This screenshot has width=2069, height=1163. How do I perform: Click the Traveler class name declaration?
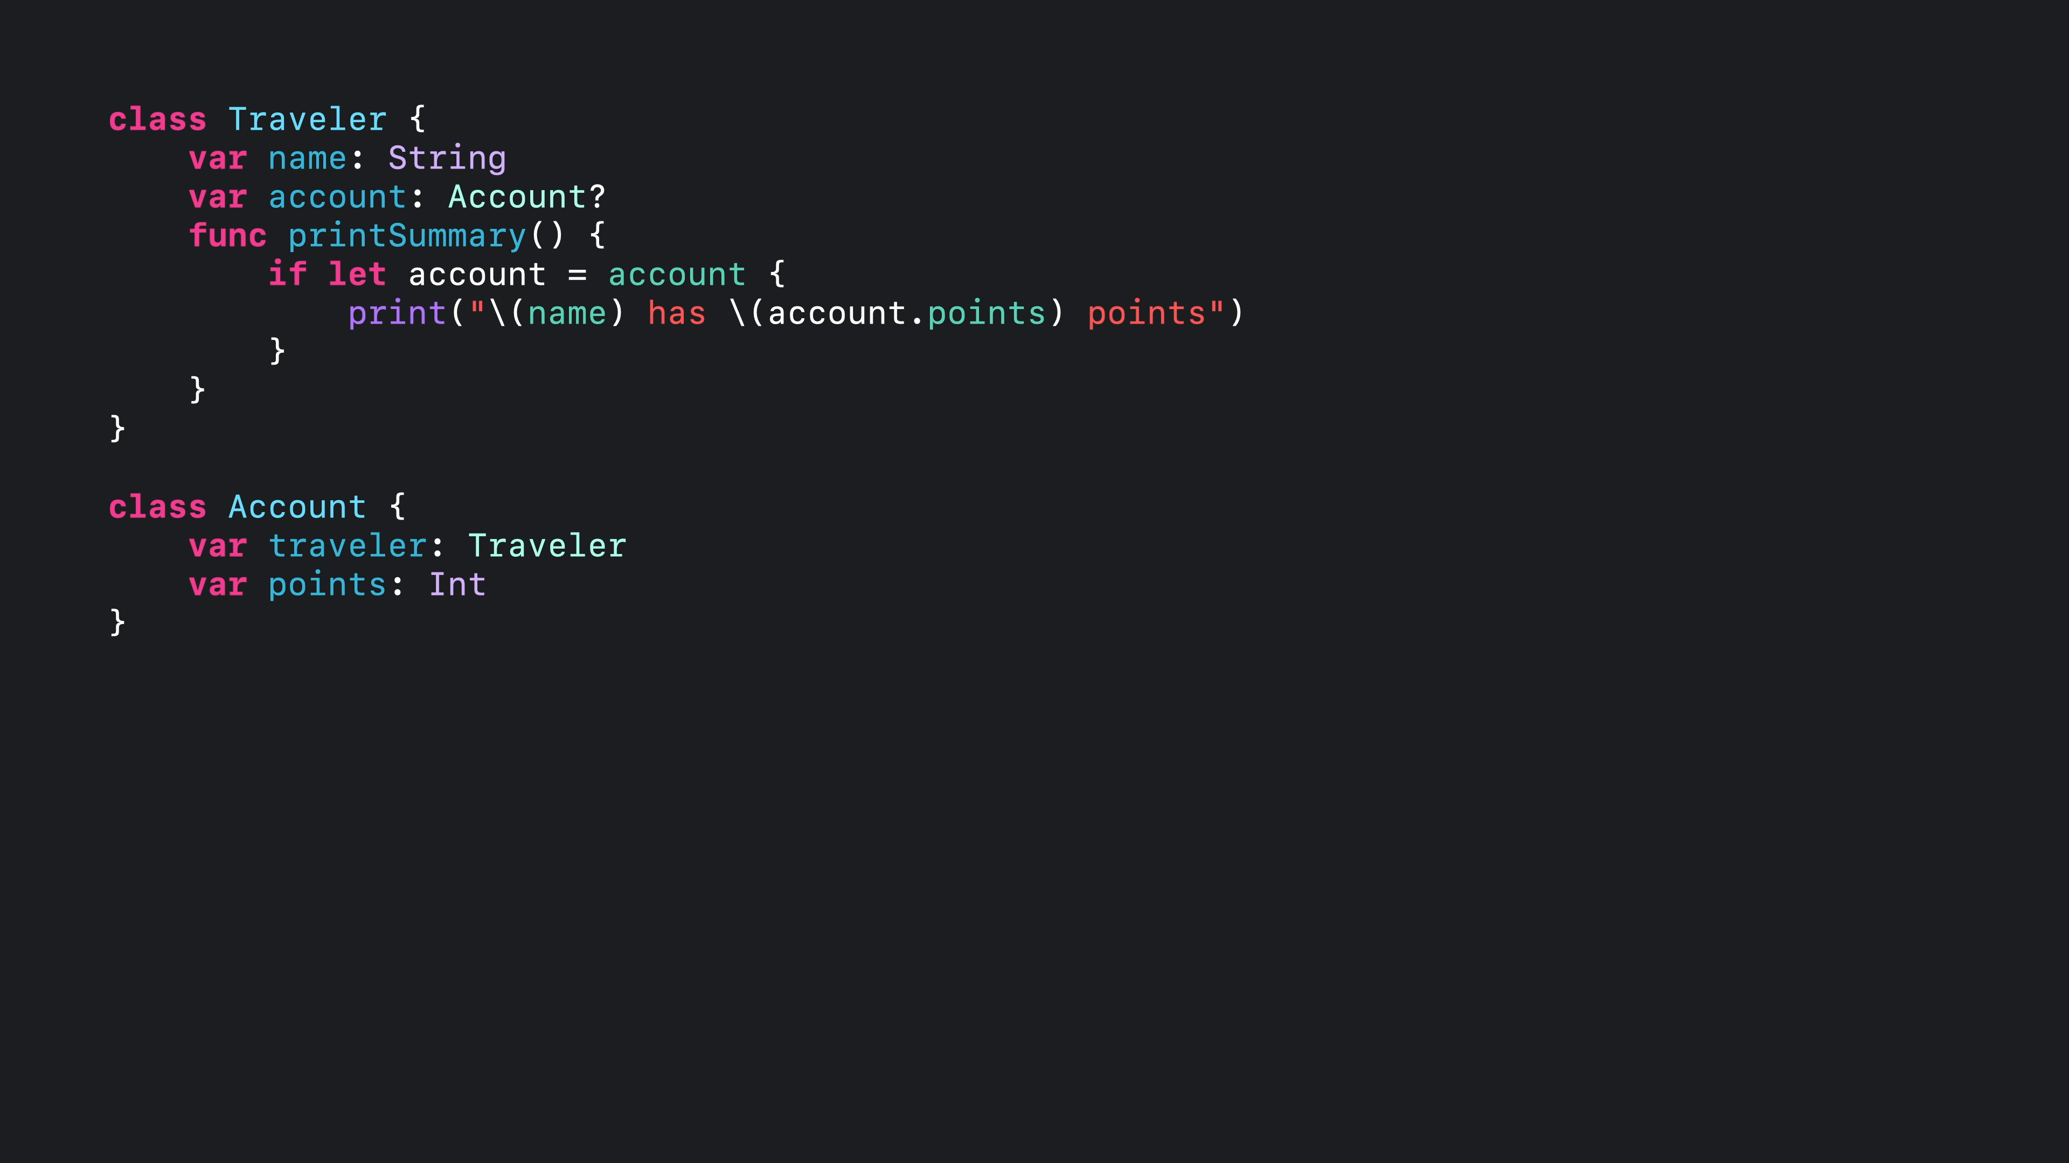tap(308, 119)
